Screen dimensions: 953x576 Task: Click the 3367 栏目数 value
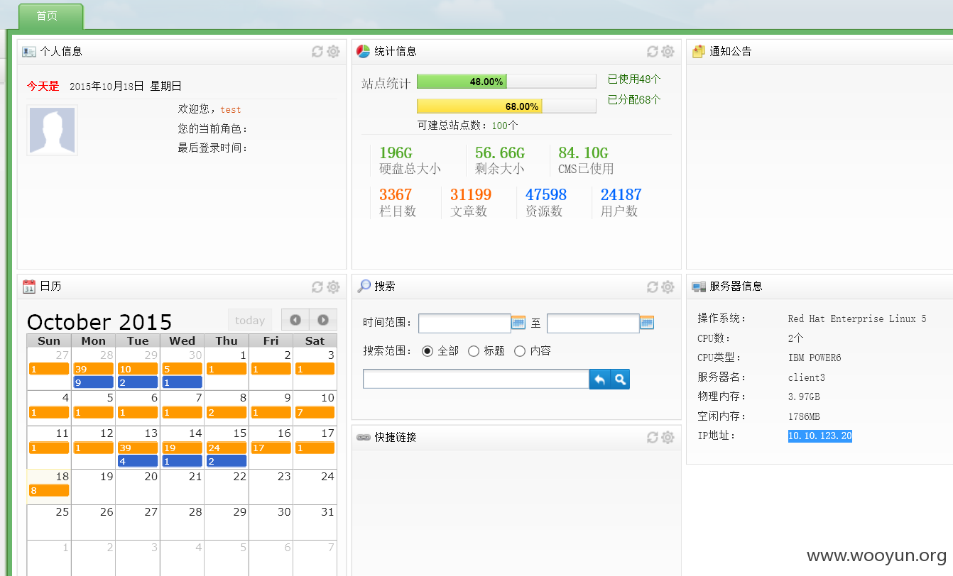(396, 194)
